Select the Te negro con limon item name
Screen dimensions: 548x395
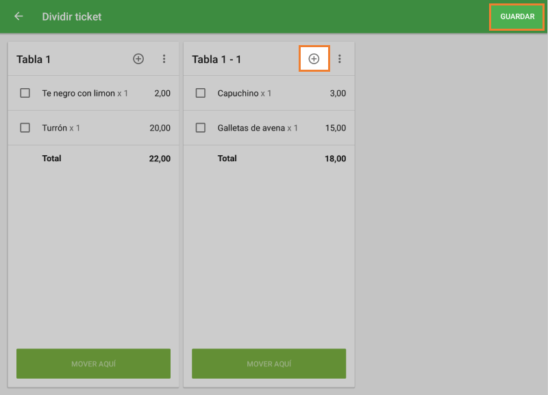point(78,93)
